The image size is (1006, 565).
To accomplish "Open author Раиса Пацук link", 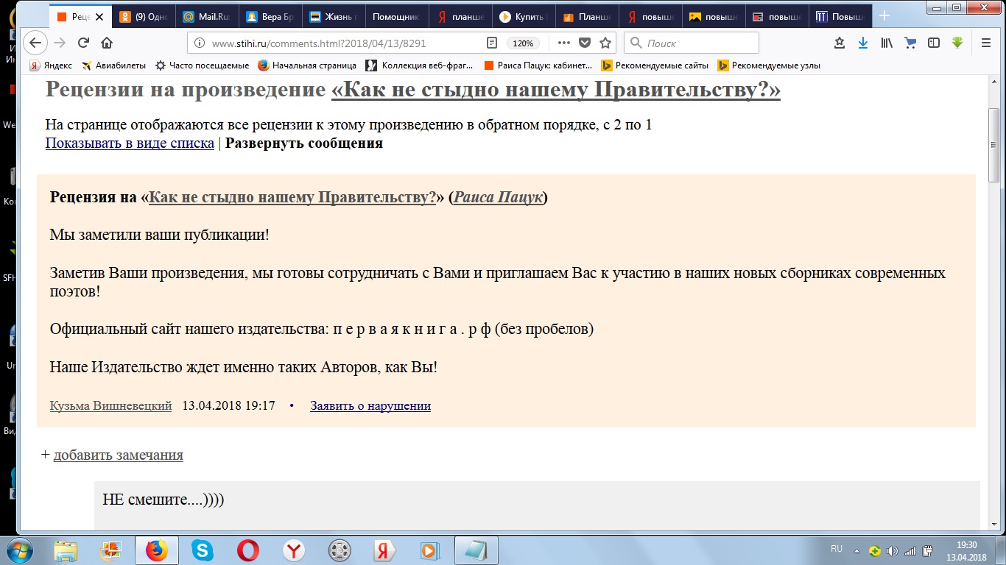I will 498,197.
